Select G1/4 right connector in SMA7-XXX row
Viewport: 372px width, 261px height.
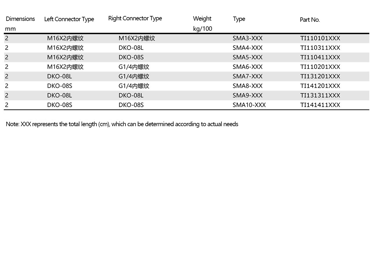[x=134, y=77]
